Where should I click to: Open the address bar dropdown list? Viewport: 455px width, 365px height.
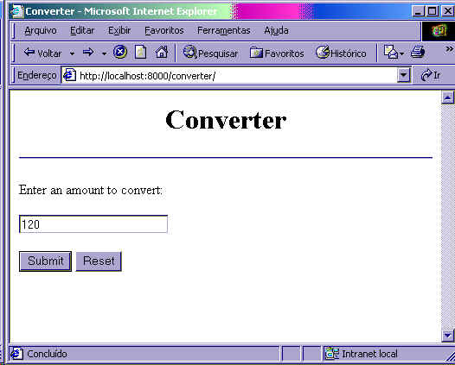tap(404, 76)
